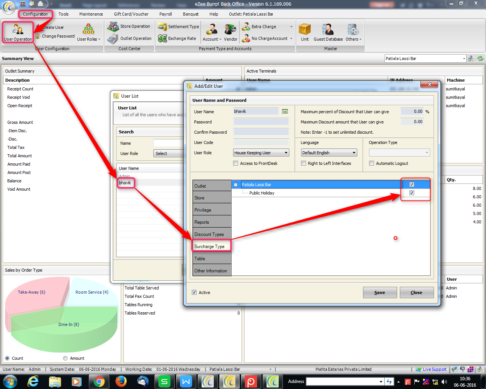Open Exchange Rate
This screenshot has width=486, height=389.
(177, 38)
